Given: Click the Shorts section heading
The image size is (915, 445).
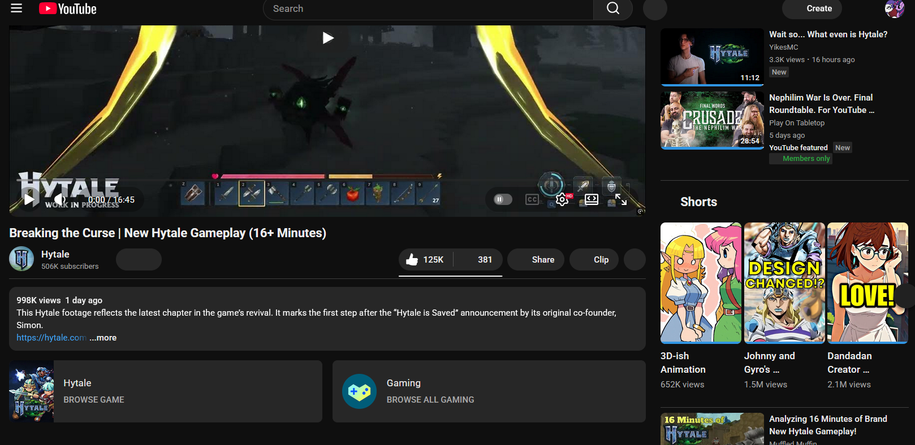Looking at the screenshot, I should tap(698, 202).
